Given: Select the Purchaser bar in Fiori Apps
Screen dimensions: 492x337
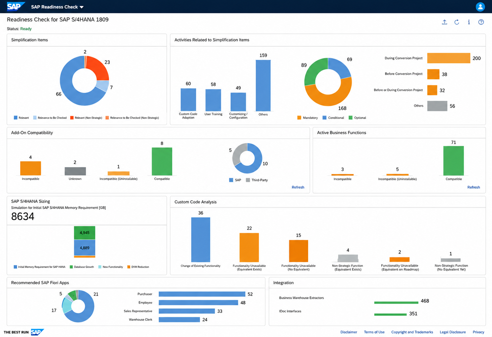Looking at the screenshot, I should coord(202,294).
